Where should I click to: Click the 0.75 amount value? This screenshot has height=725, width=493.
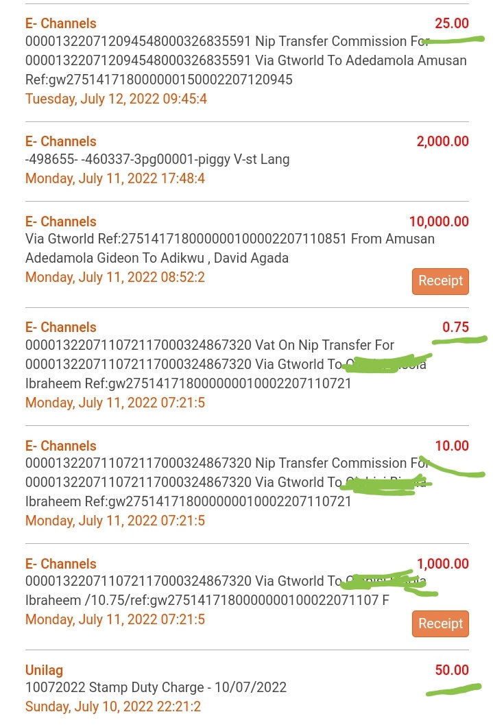[455, 327]
